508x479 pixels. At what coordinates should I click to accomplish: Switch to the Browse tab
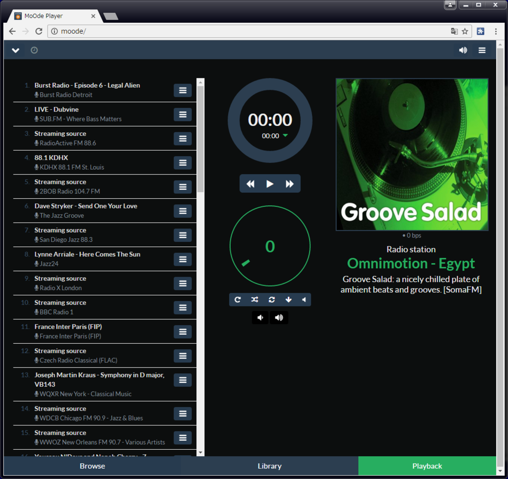(92, 466)
